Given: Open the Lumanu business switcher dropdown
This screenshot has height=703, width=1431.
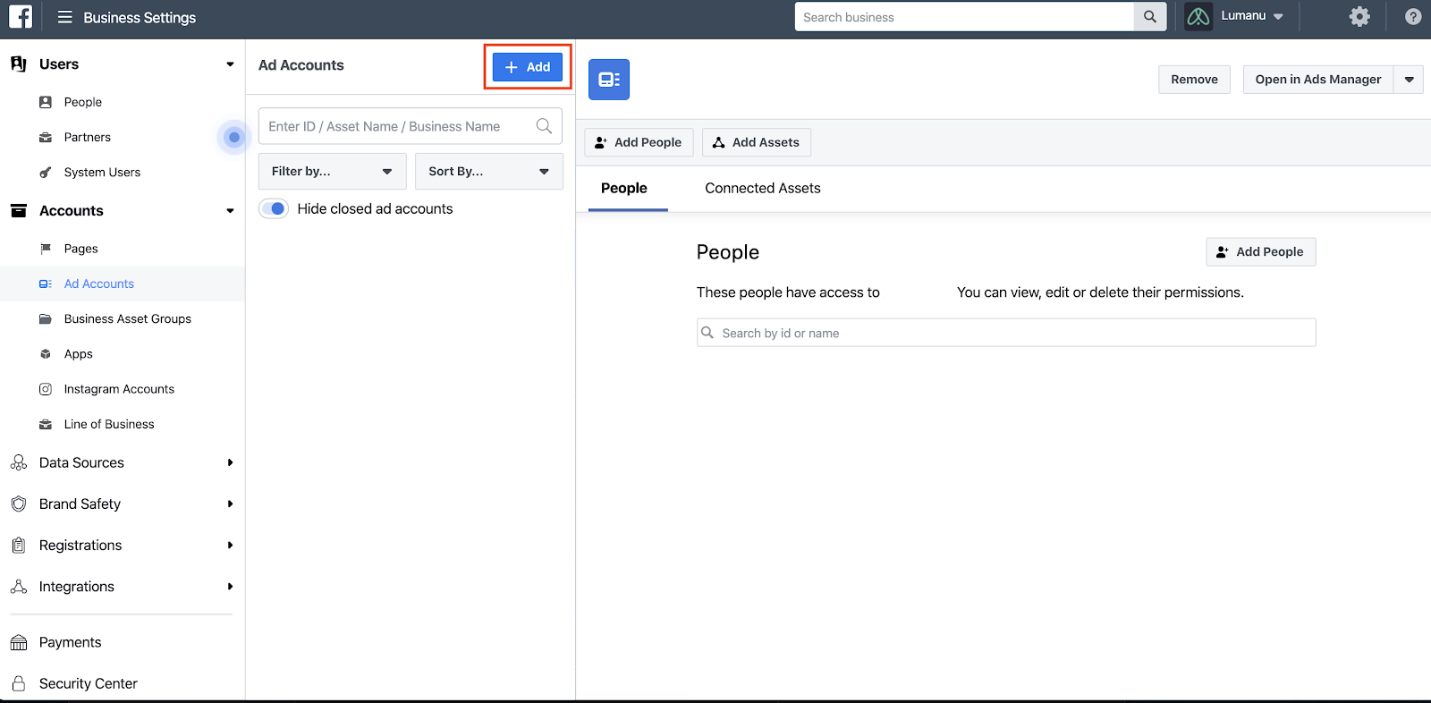Looking at the screenshot, I should 1278,17.
